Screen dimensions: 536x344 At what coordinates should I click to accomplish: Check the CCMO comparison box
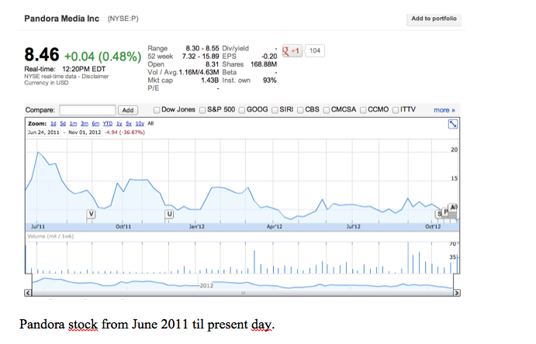tap(363, 110)
